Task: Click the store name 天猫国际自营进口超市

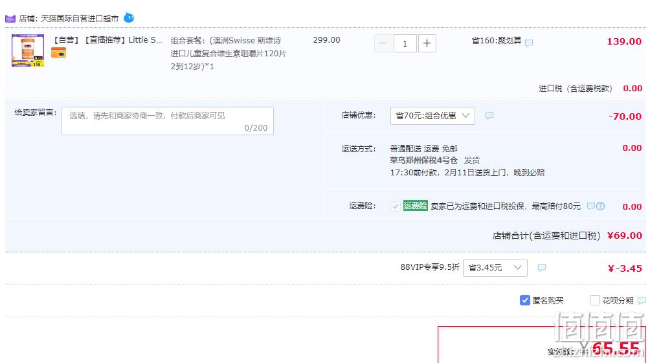Action: click(80, 19)
